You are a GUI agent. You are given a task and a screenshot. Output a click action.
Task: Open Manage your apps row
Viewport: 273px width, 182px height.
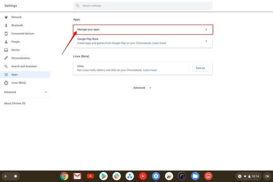click(x=143, y=30)
